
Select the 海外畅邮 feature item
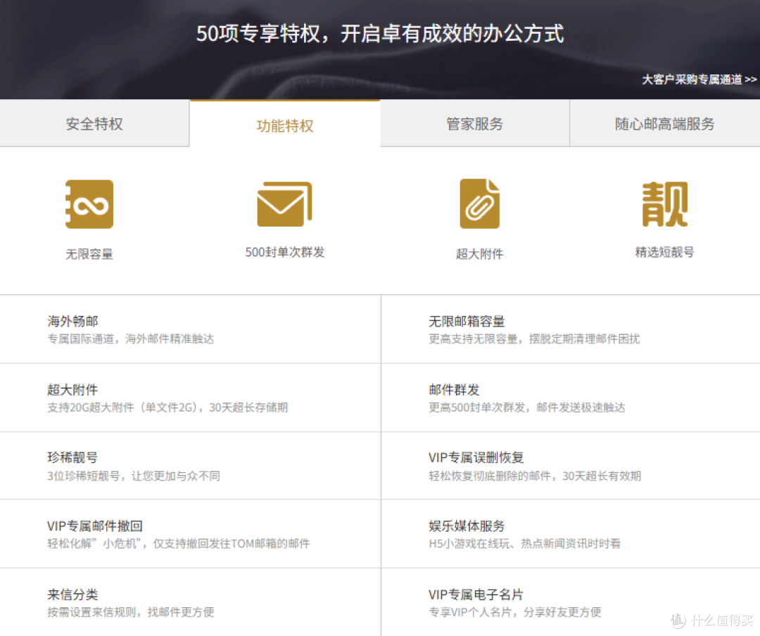(x=72, y=322)
